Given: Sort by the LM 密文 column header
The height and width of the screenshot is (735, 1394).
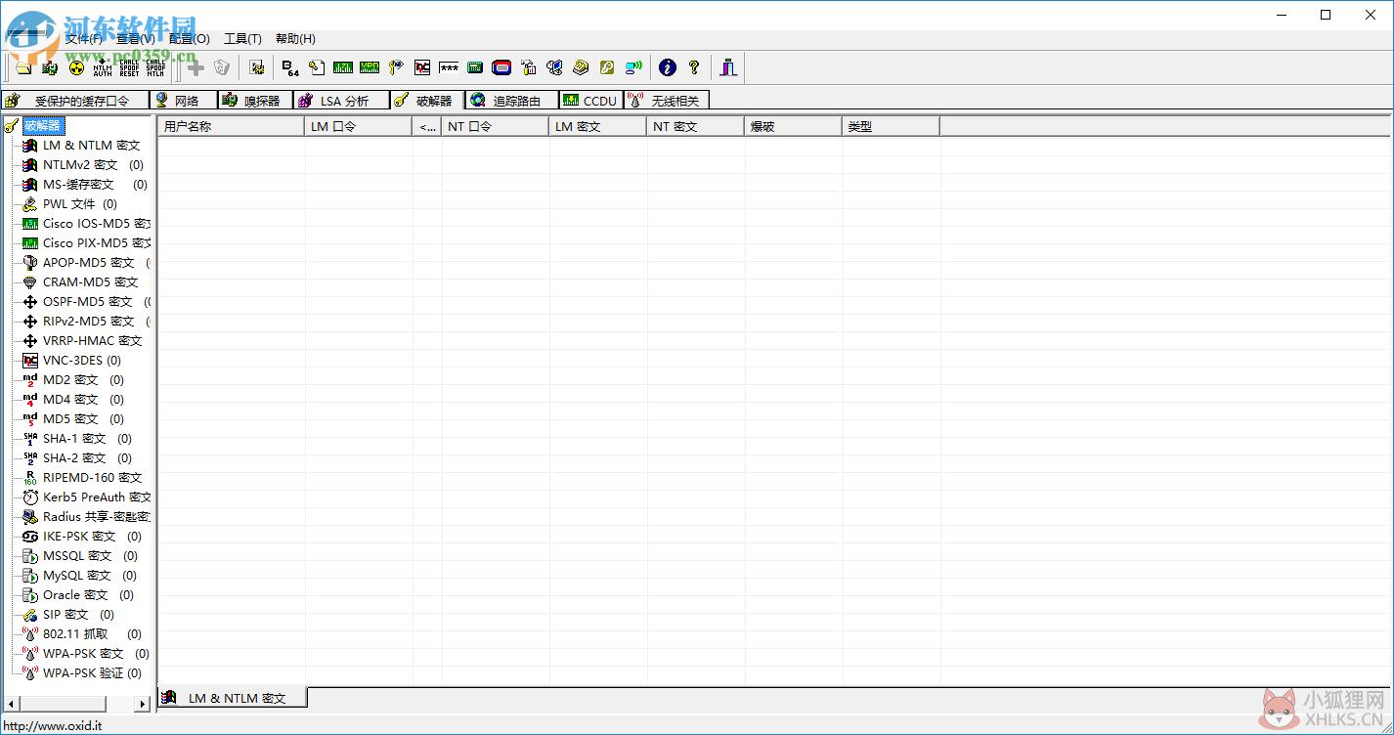Looking at the screenshot, I should [x=598, y=127].
